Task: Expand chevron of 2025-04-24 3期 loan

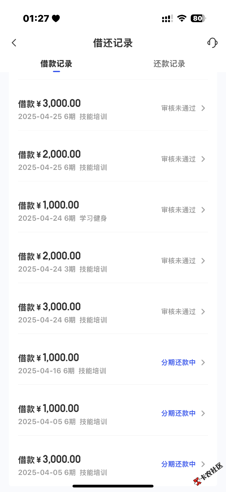Action: point(203,261)
